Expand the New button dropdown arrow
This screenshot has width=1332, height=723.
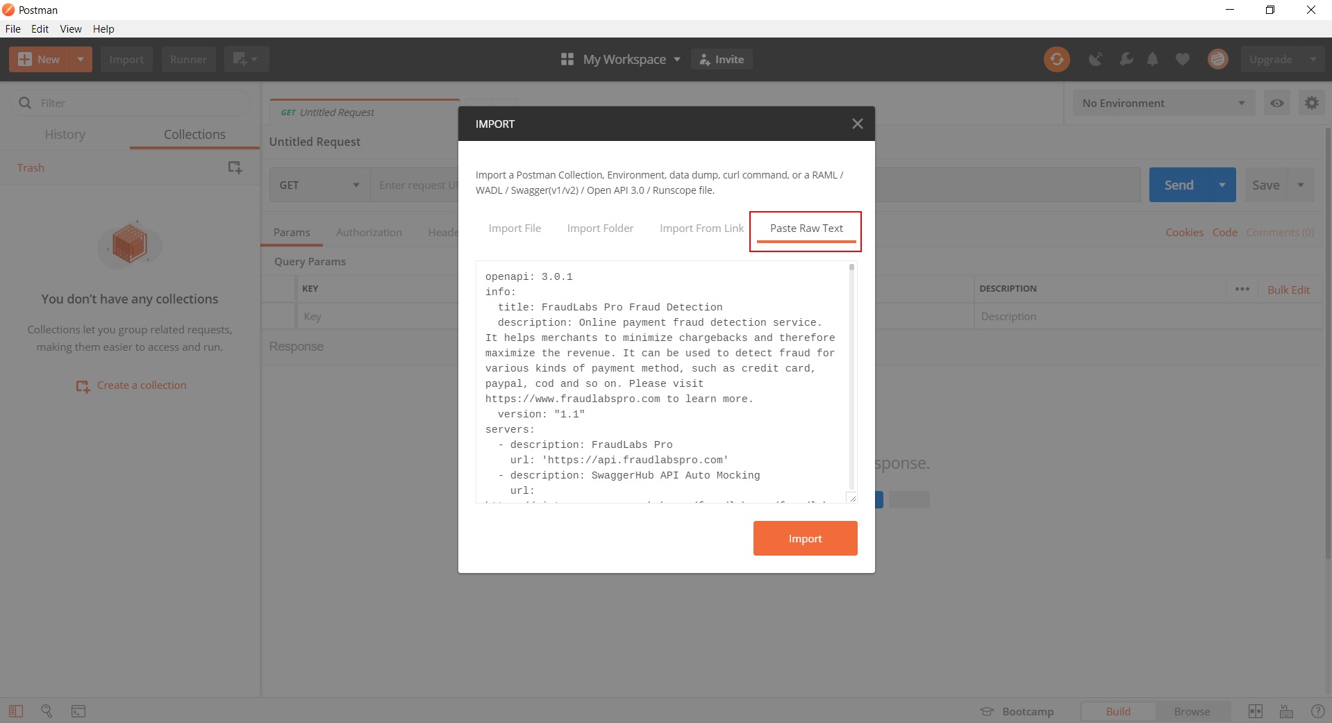[81, 59]
